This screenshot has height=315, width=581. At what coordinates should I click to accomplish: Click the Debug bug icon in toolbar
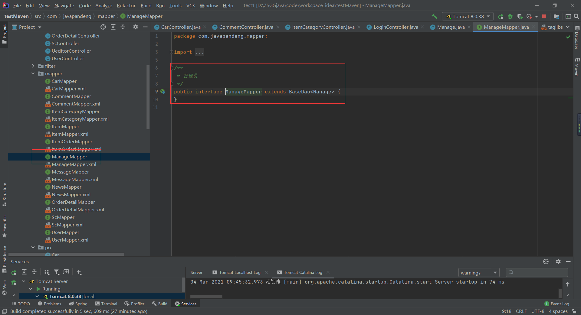point(510,16)
